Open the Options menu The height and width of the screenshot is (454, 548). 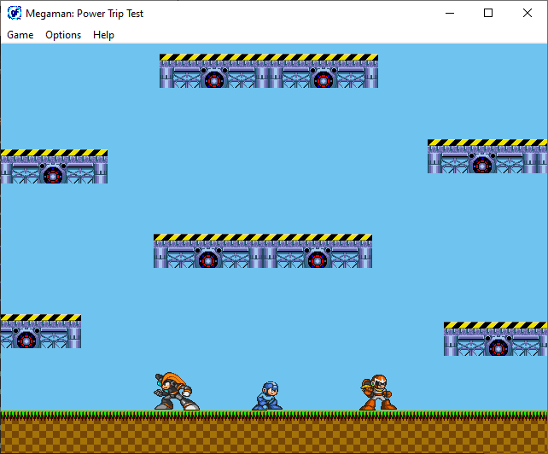click(x=63, y=35)
